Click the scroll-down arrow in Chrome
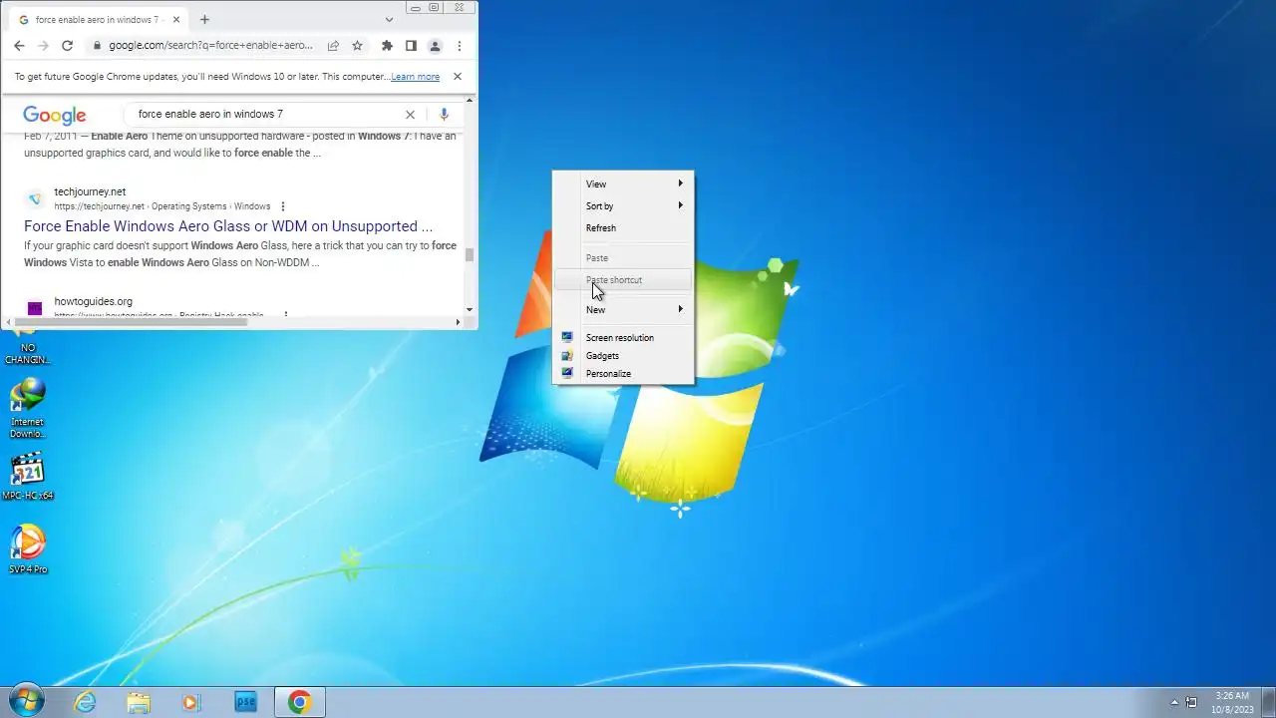The width and height of the screenshot is (1276, 718). (x=470, y=309)
